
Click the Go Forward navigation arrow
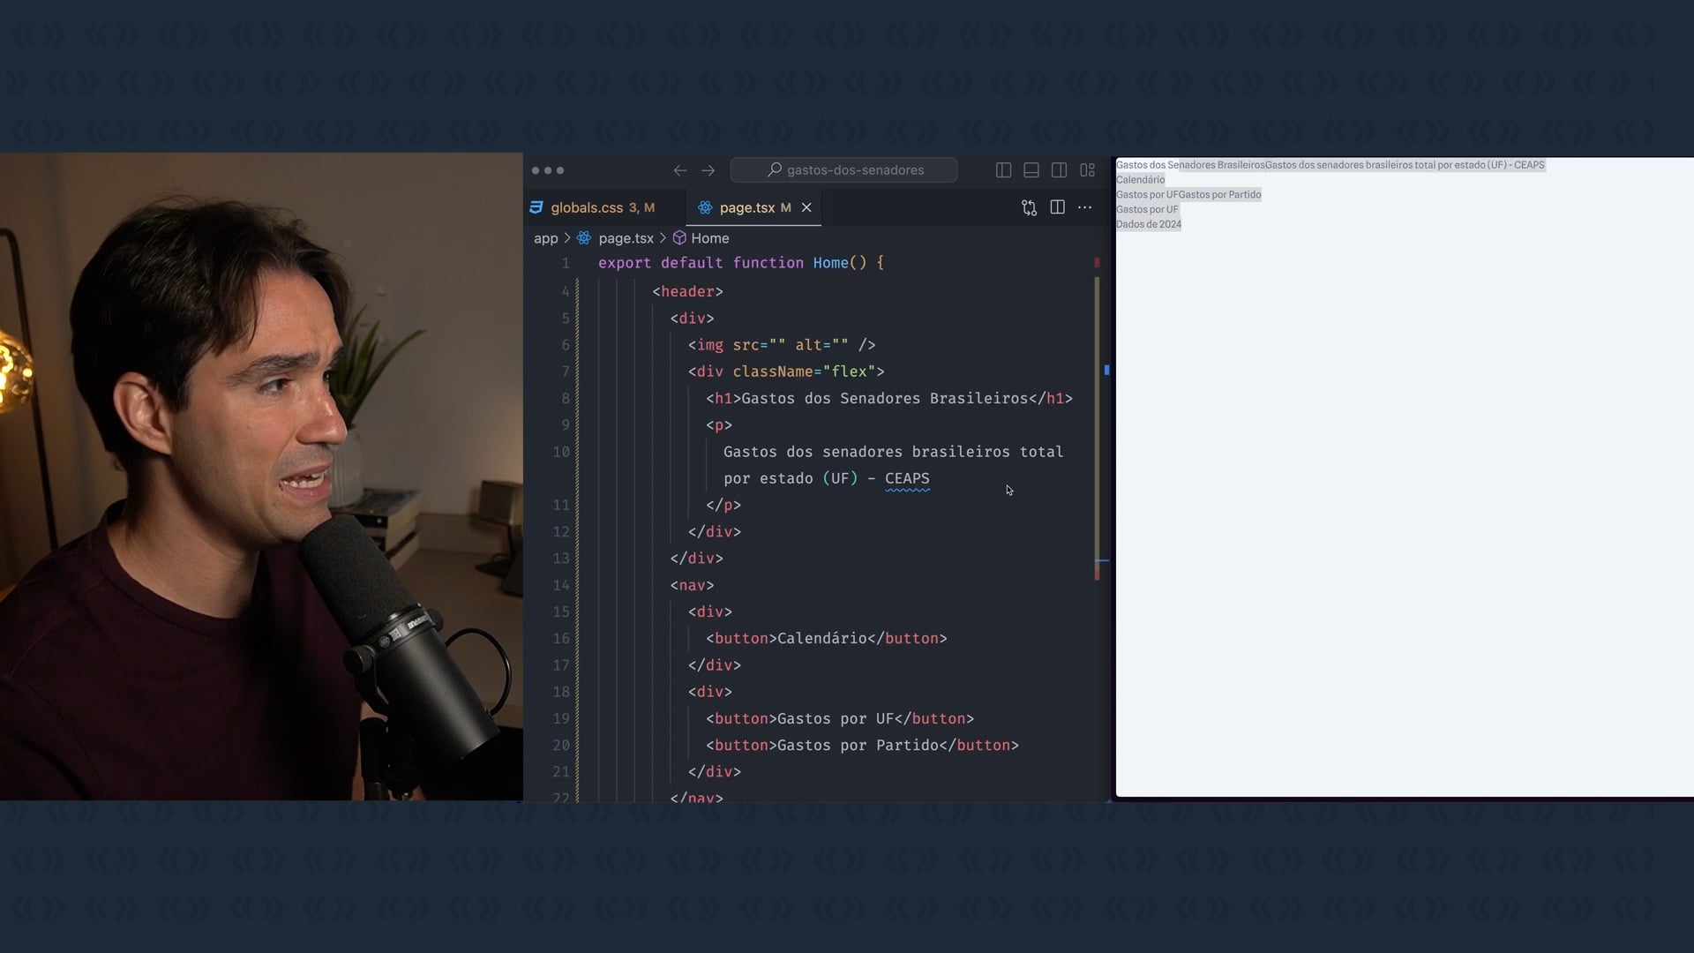[x=708, y=170]
